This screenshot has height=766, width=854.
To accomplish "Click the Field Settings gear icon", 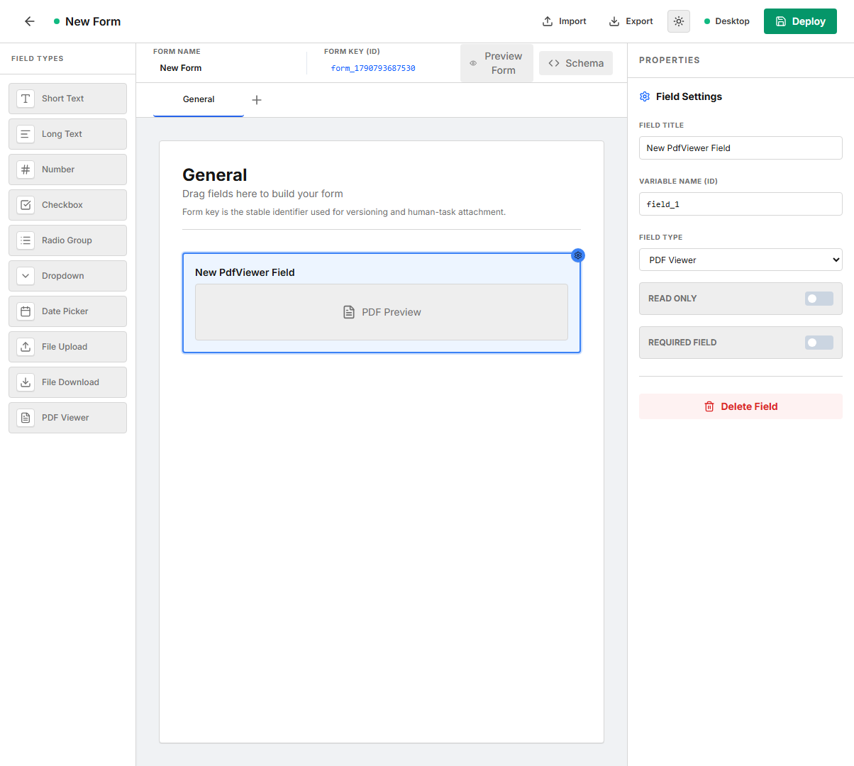I will 645,96.
